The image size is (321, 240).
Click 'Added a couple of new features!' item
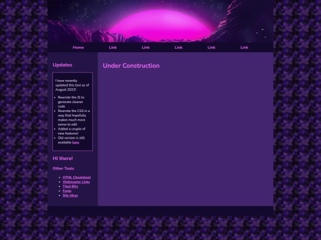[x=71, y=131]
